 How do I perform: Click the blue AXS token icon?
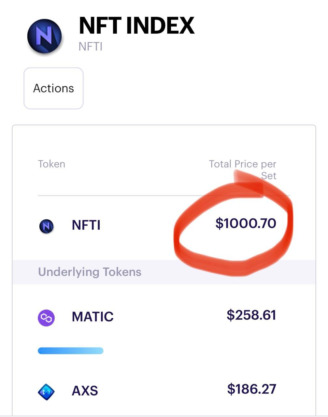pos(46,391)
